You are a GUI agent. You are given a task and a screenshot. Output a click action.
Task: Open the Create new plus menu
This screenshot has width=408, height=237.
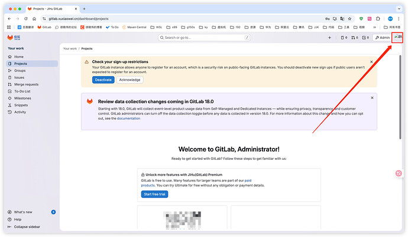(329, 37)
